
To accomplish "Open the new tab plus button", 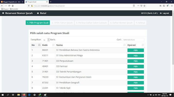I will pos(51,2).
